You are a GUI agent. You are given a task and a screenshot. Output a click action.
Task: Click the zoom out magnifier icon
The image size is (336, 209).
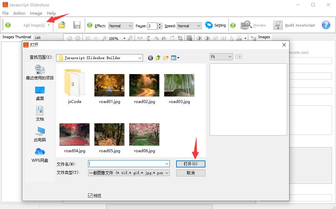tap(130, 38)
